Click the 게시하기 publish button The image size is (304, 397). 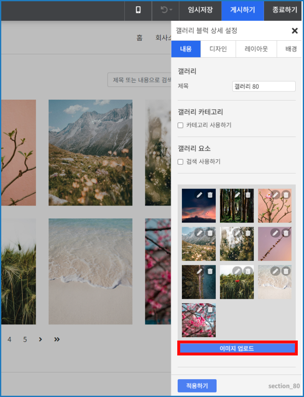point(243,10)
